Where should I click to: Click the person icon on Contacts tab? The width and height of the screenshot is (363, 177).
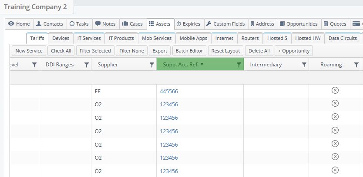coord(39,24)
